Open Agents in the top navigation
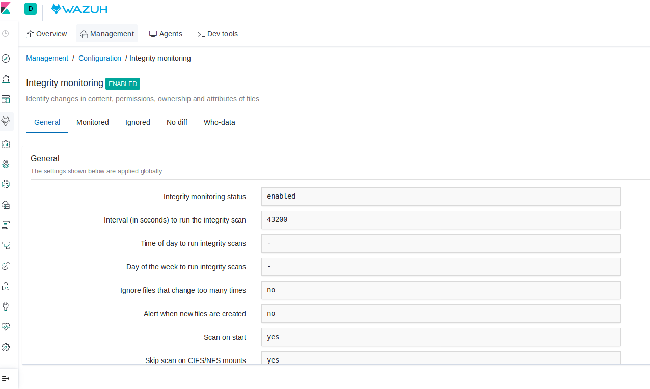This screenshot has height=389, width=650. click(166, 34)
